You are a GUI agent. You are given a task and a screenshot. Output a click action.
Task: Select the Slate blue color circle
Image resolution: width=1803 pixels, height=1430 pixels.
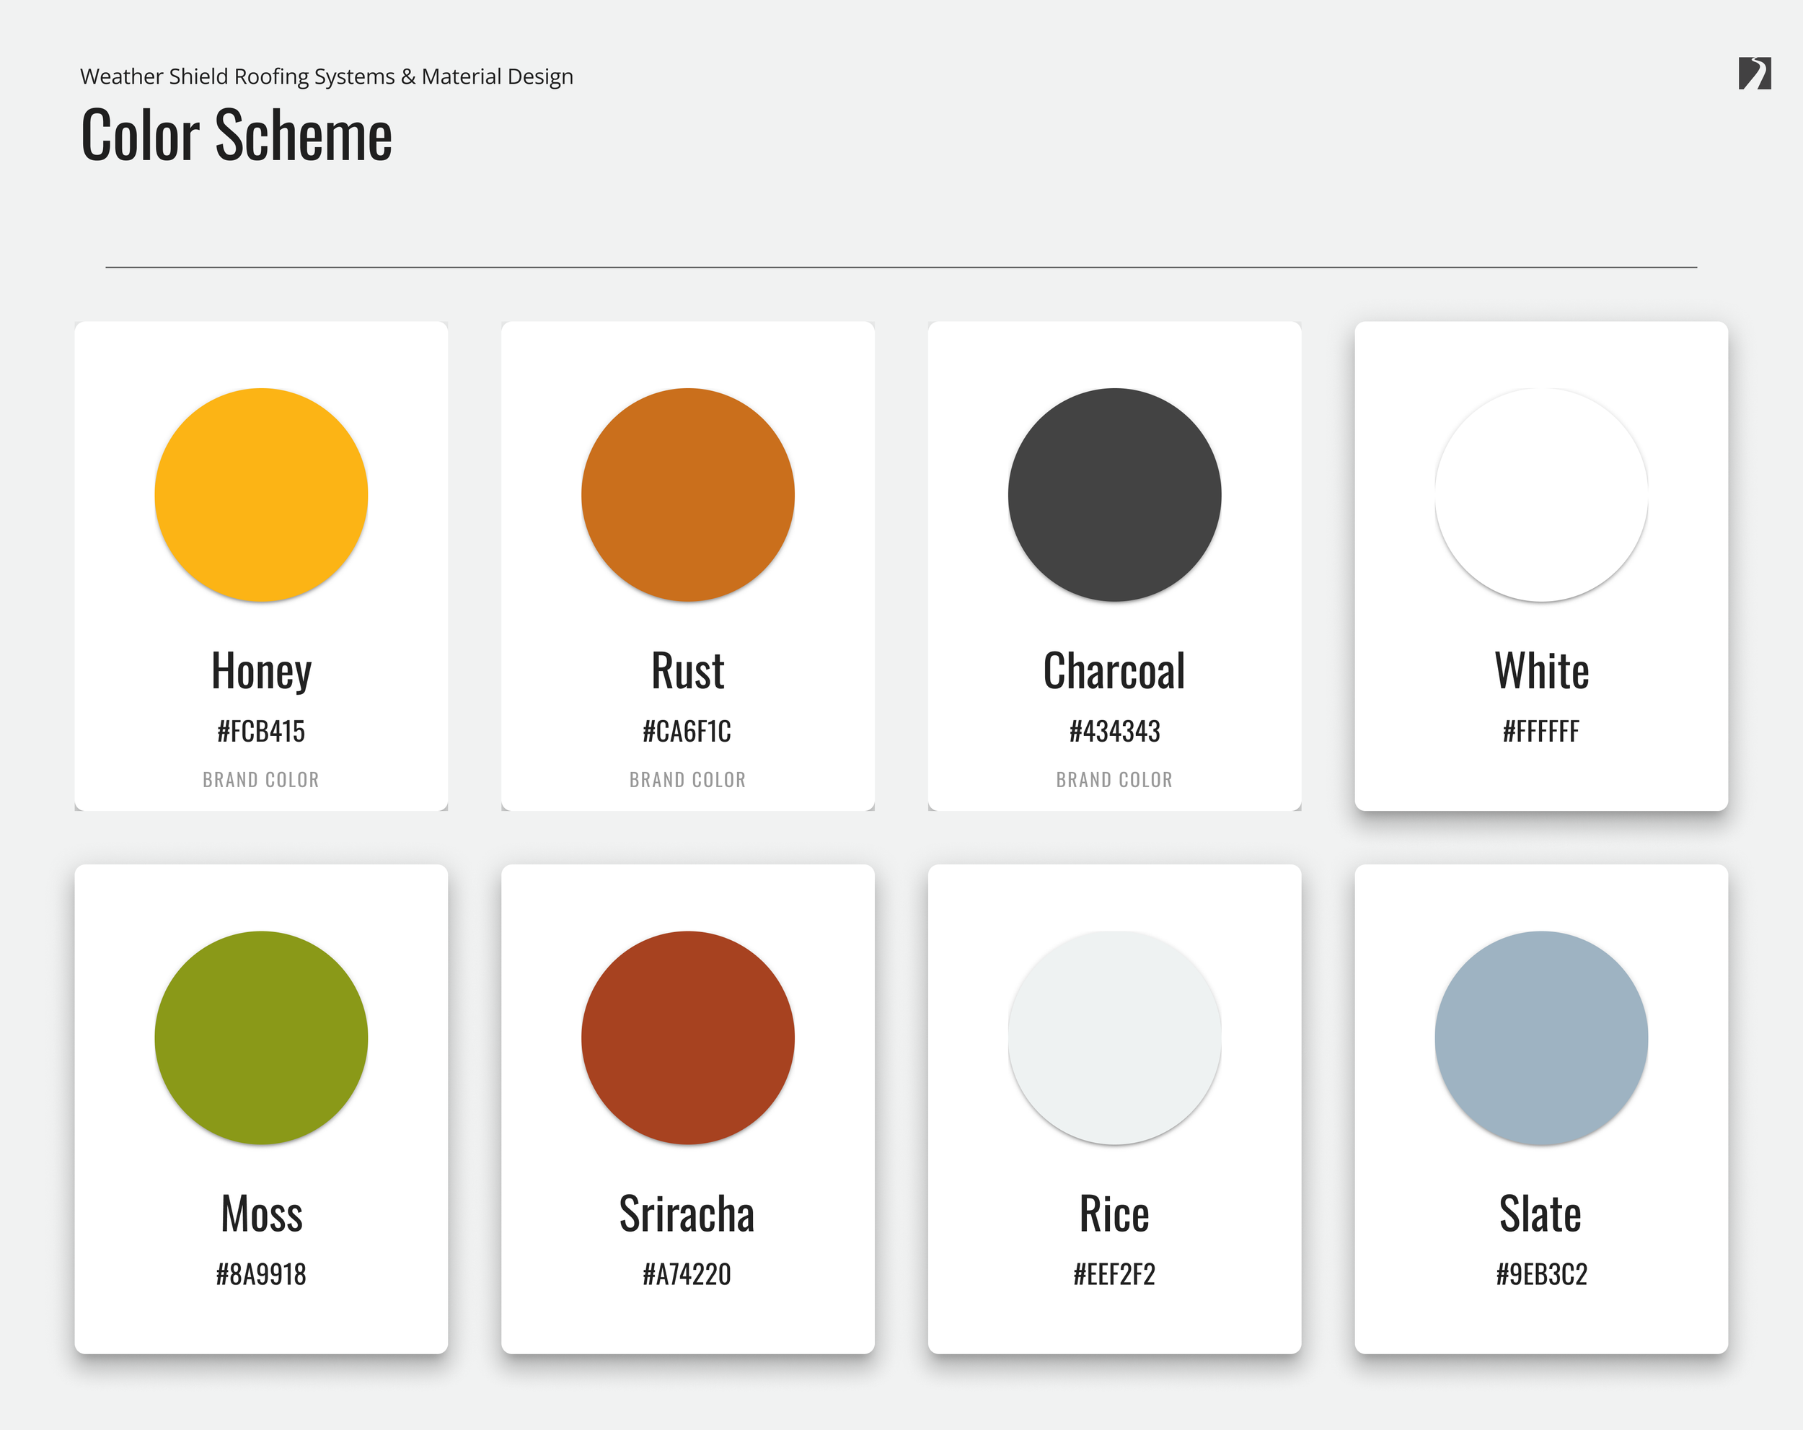[1540, 1038]
